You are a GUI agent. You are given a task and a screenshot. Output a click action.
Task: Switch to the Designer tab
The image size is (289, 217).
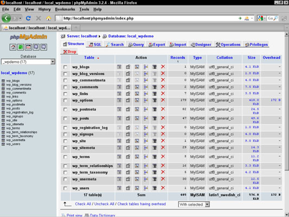click(x=201, y=44)
